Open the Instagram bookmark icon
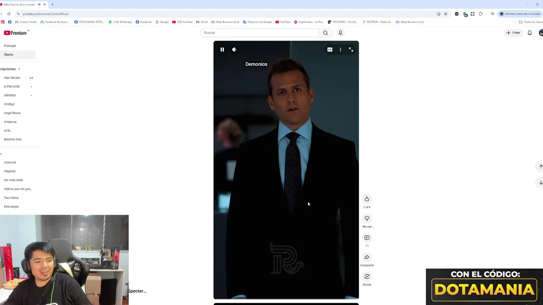This screenshot has width=543, height=305. click(3, 22)
